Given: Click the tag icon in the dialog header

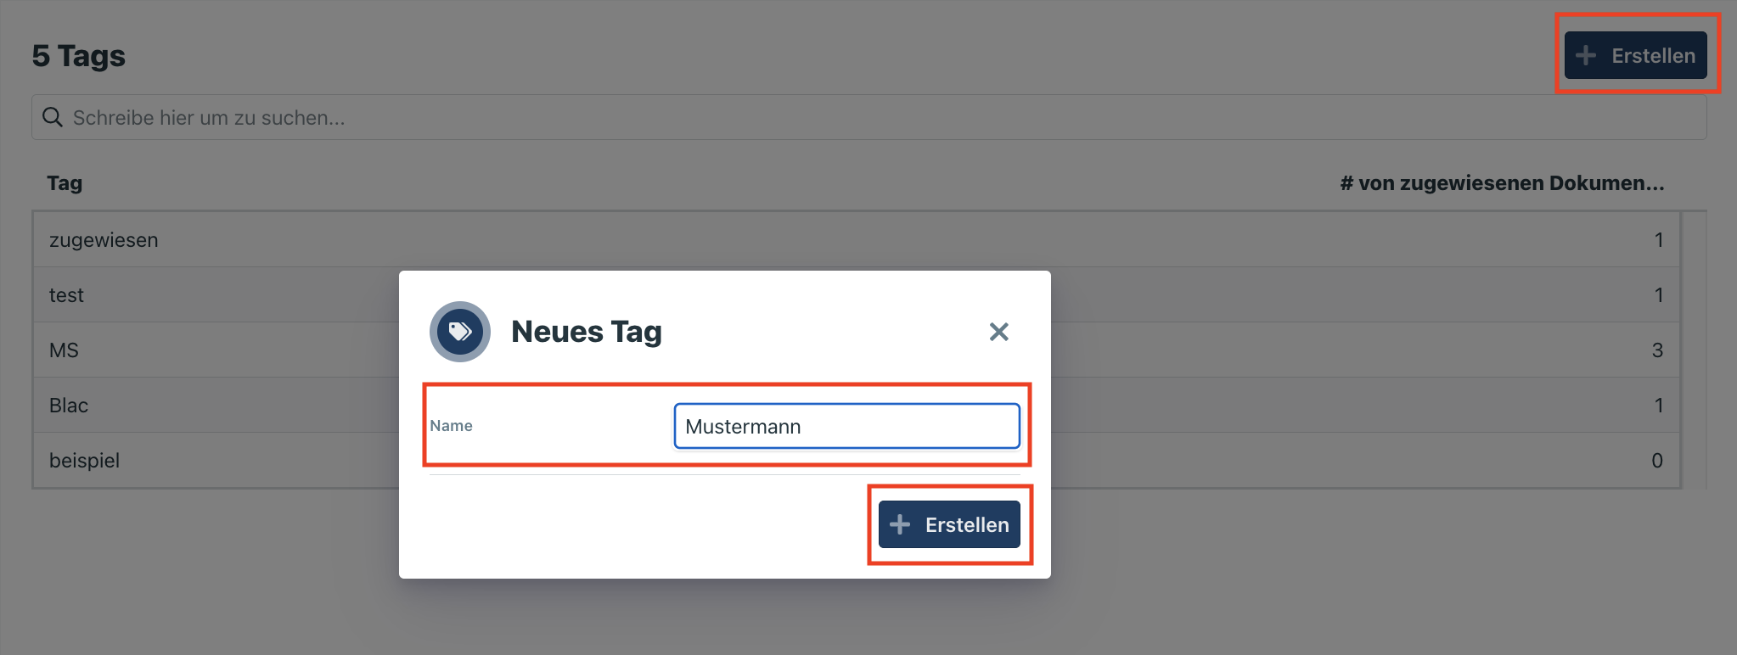Looking at the screenshot, I should tap(460, 331).
